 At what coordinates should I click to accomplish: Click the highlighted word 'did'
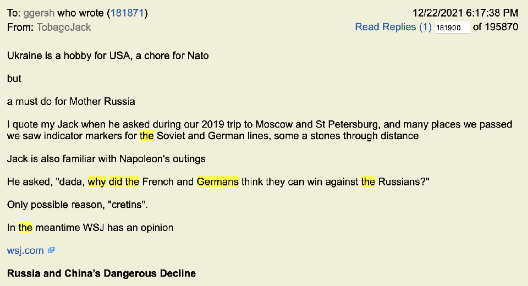coord(116,182)
